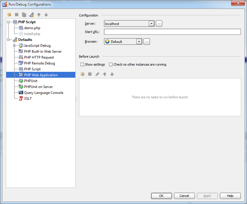Select PHP Remote Debug default
The width and height of the screenshot is (247, 204).
39,63
